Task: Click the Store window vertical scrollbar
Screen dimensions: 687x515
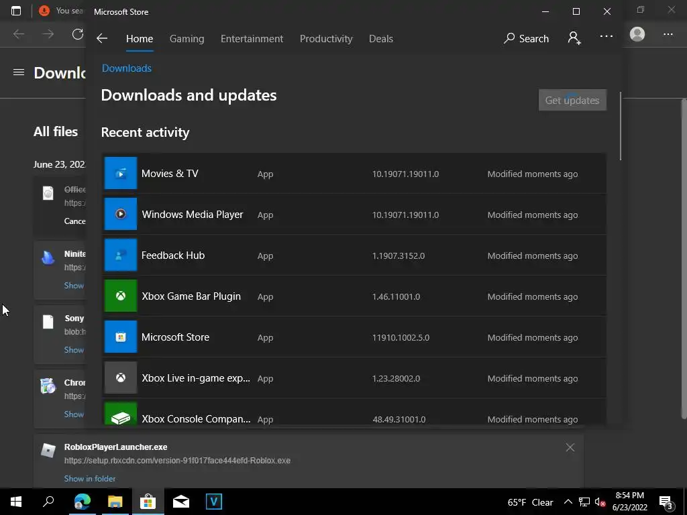Action: click(620, 125)
